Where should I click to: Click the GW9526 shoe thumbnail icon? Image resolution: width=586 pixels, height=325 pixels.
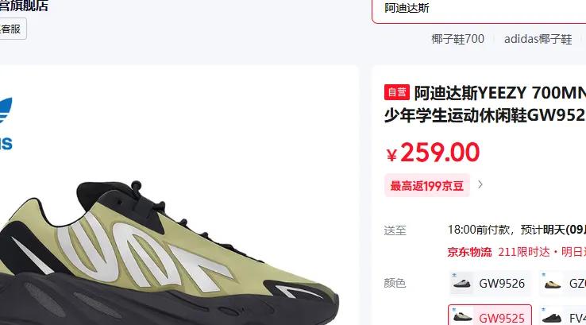pos(461,283)
